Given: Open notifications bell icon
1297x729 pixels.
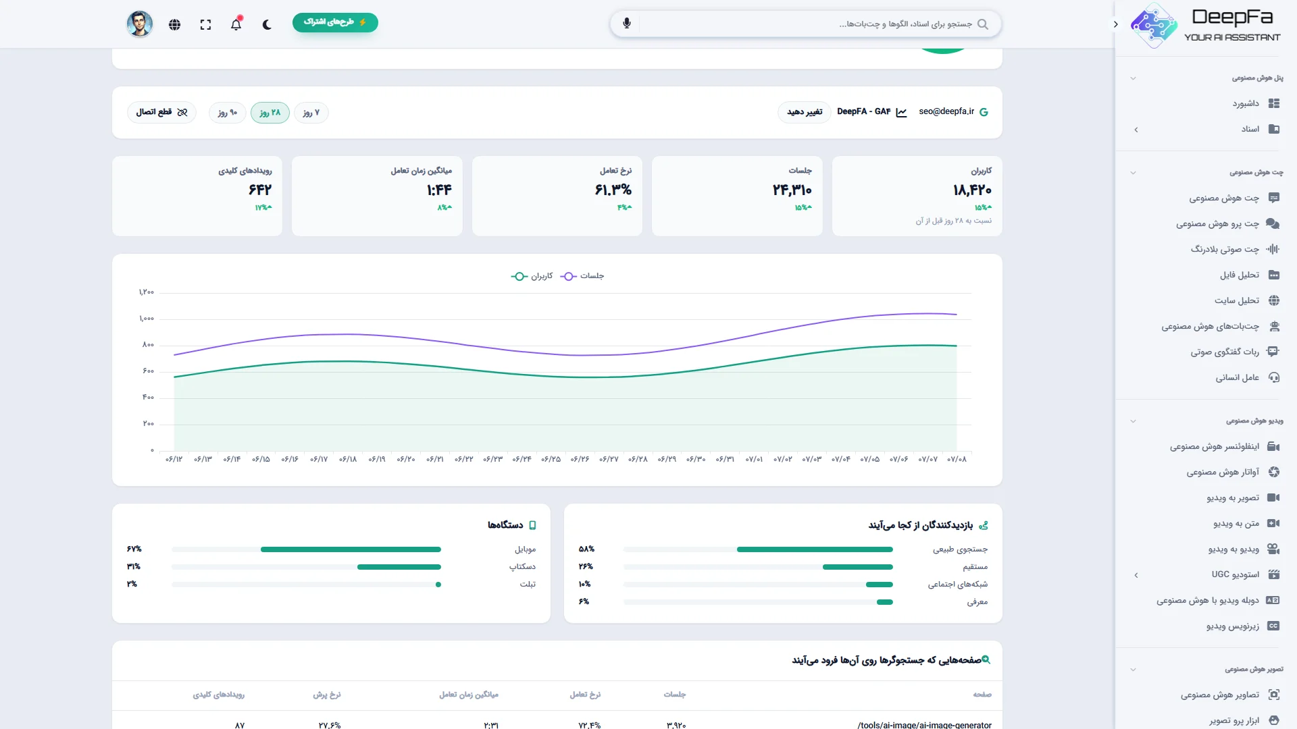Looking at the screenshot, I should [236, 24].
